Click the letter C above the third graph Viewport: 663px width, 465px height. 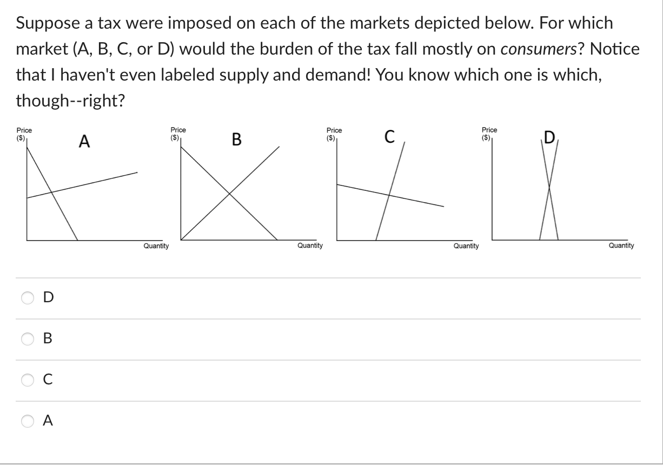pos(389,137)
